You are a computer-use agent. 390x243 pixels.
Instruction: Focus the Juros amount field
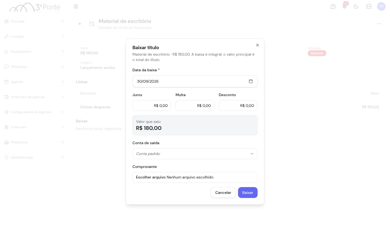(x=152, y=106)
